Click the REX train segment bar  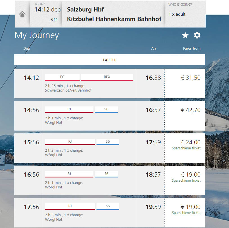(107, 77)
